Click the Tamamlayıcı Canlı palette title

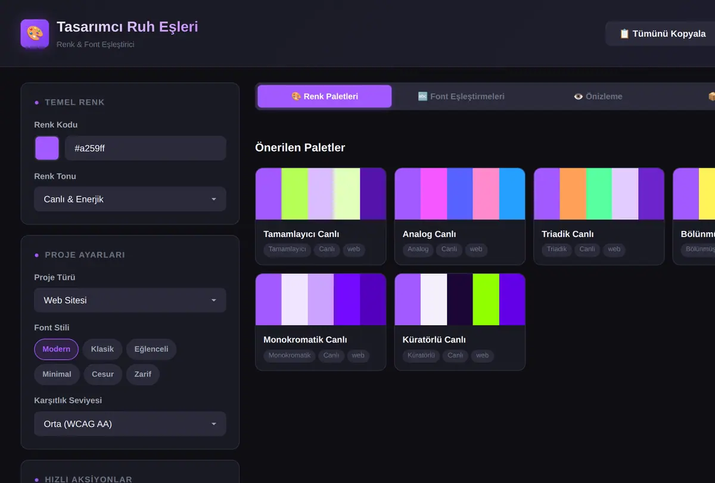(301, 234)
